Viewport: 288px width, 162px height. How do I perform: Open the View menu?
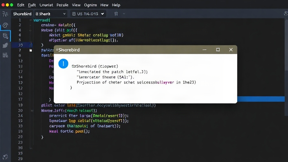76,5
